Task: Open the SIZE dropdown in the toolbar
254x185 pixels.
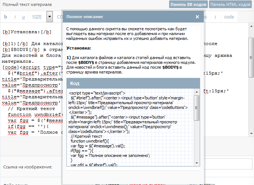Action: (37, 17)
